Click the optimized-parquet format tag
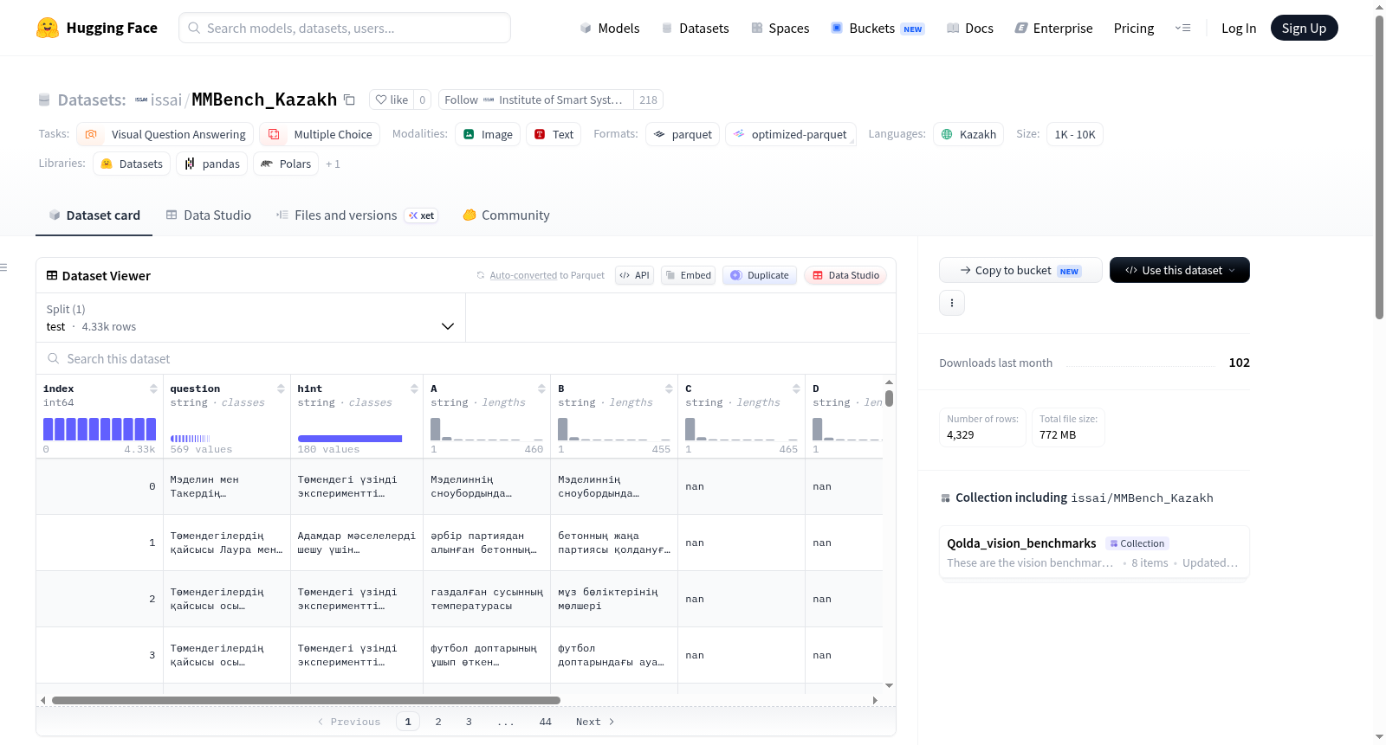Image resolution: width=1386 pixels, height=745 pixels. tap(790, 134)
